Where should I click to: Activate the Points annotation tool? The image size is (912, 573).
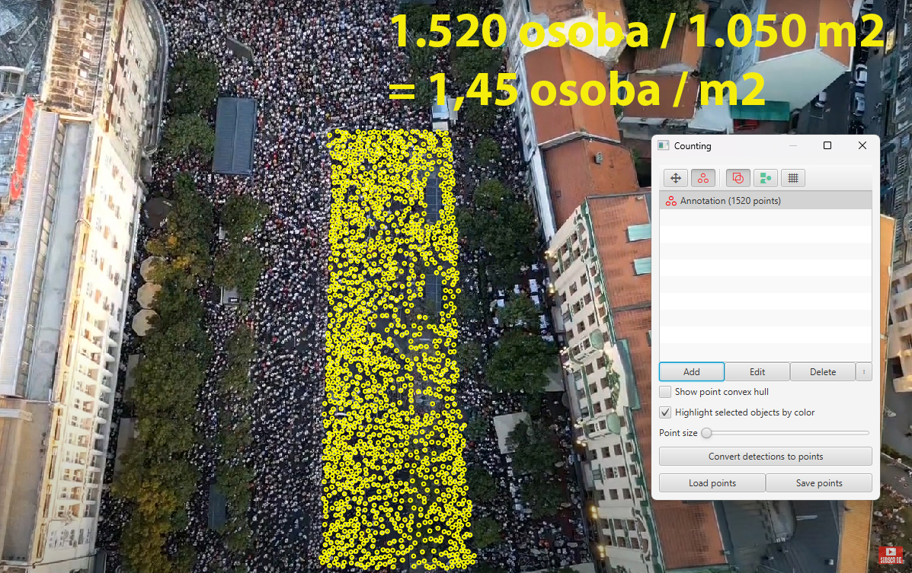(702, 178)
